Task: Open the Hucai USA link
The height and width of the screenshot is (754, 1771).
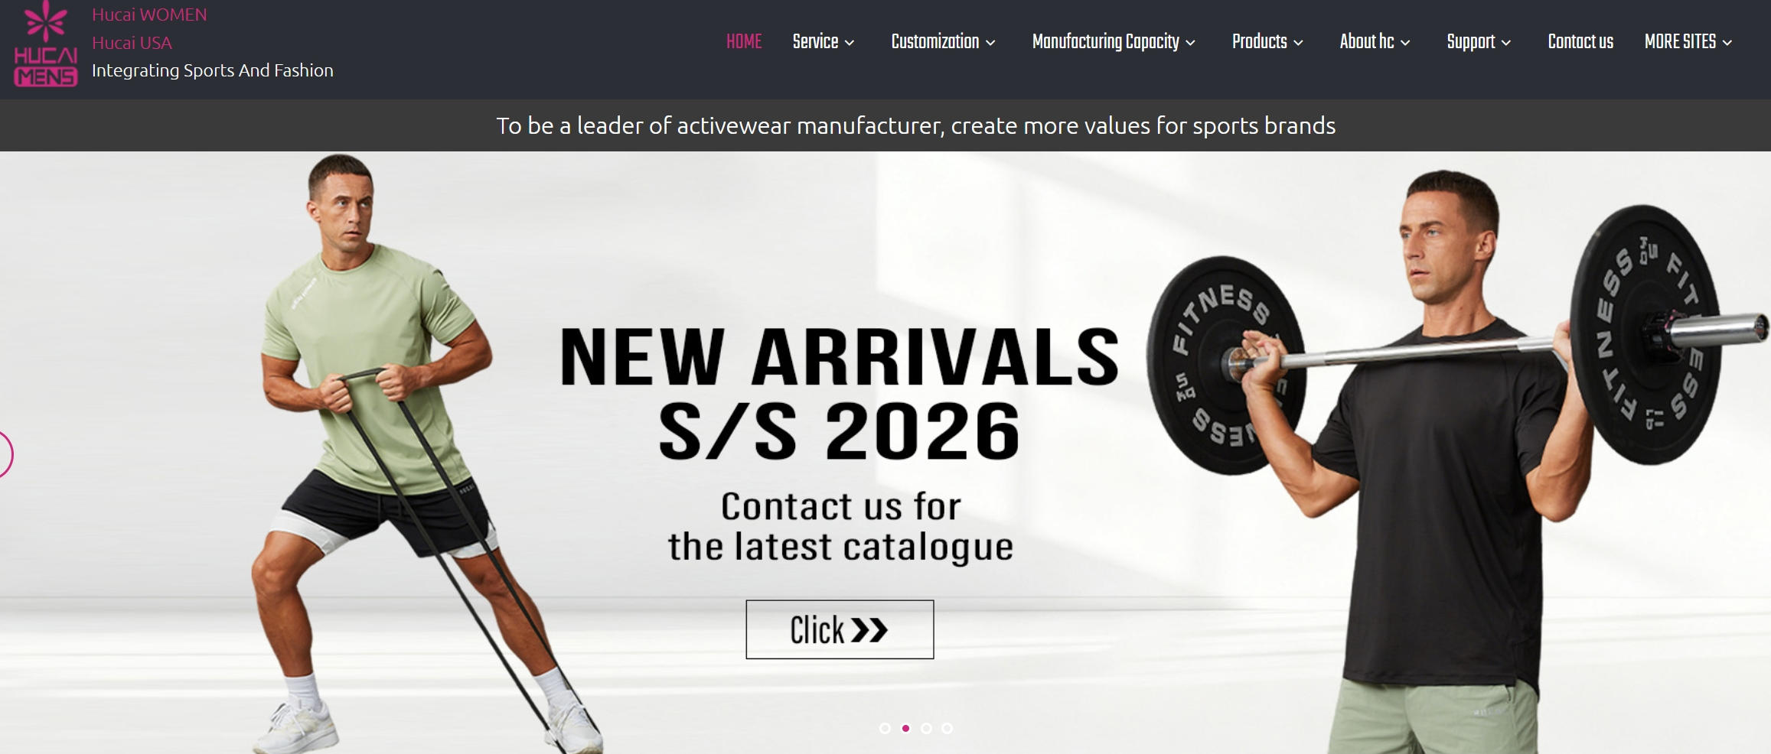Action: 132,43
